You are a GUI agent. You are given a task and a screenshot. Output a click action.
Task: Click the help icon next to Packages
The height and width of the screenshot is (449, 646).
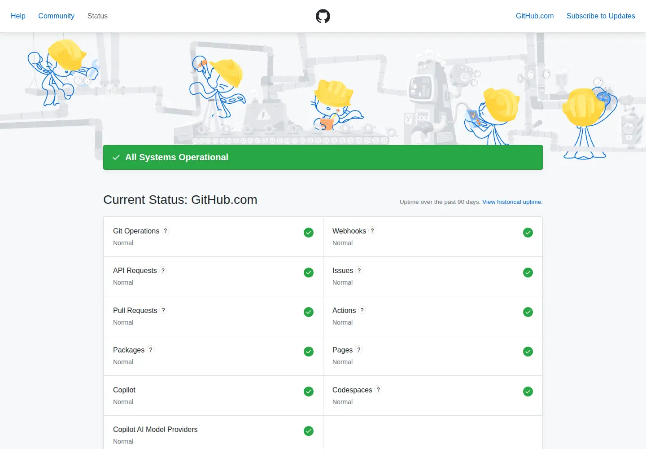[x=151, y=350]
